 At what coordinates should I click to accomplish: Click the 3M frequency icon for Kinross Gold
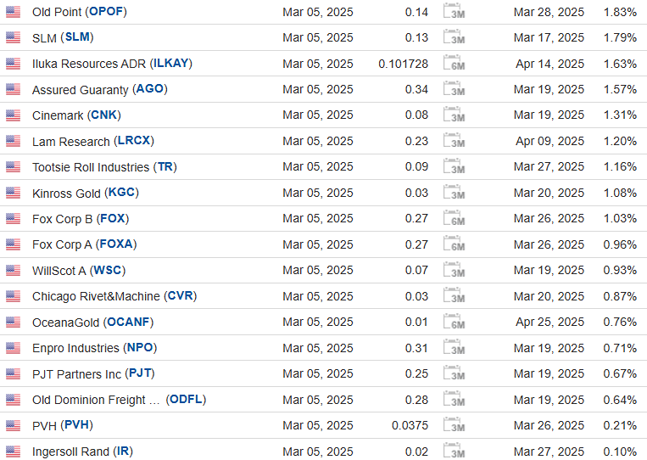coord(455,193)
